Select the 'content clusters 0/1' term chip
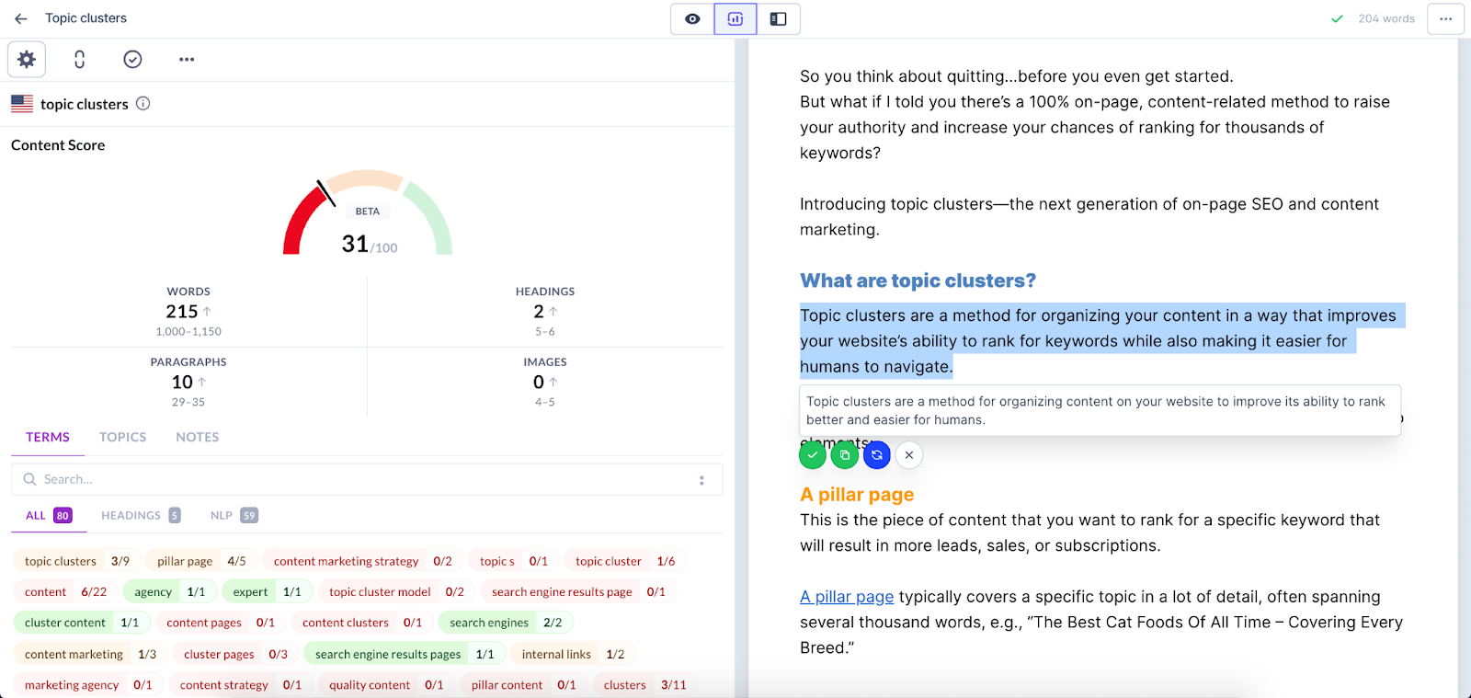This screenshot has height=698, width=1471. 362,623
